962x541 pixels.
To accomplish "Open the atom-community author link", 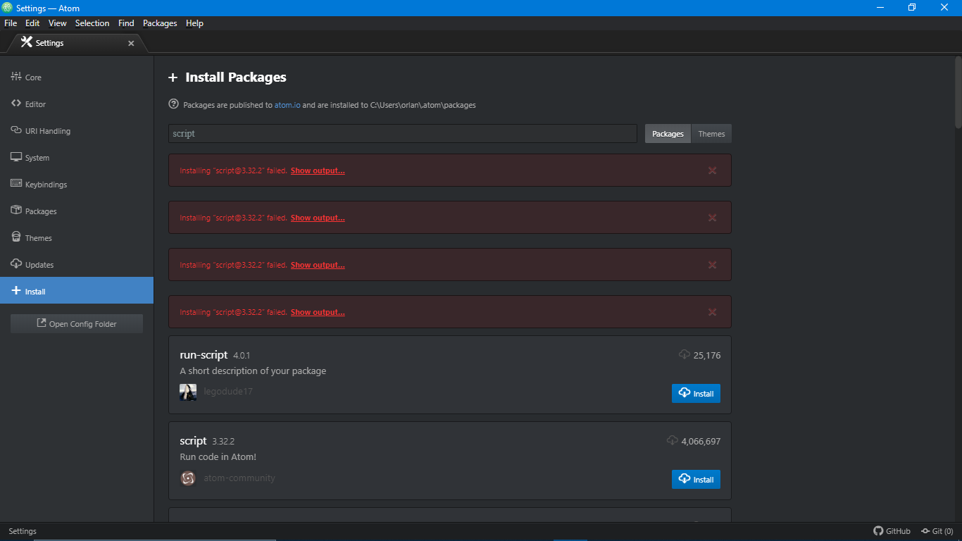I will (239, 478).
